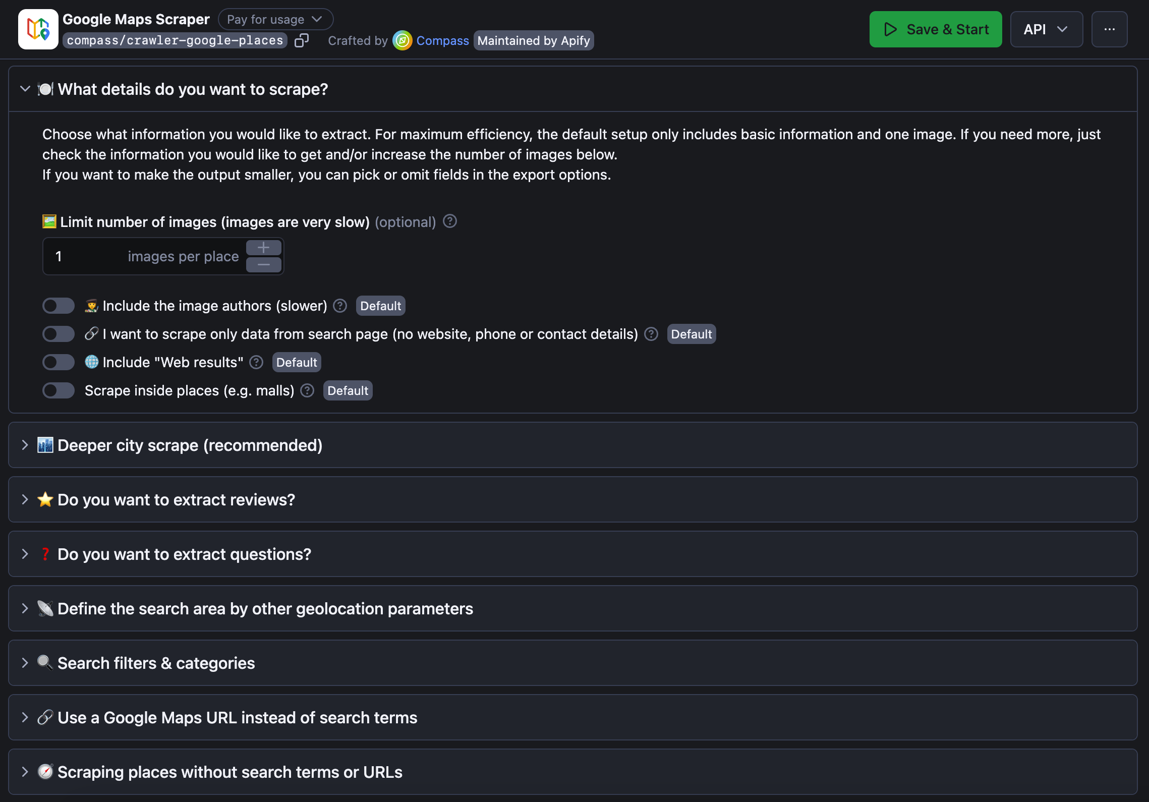Open the three-dot more options menu

tap(1109, 29)
